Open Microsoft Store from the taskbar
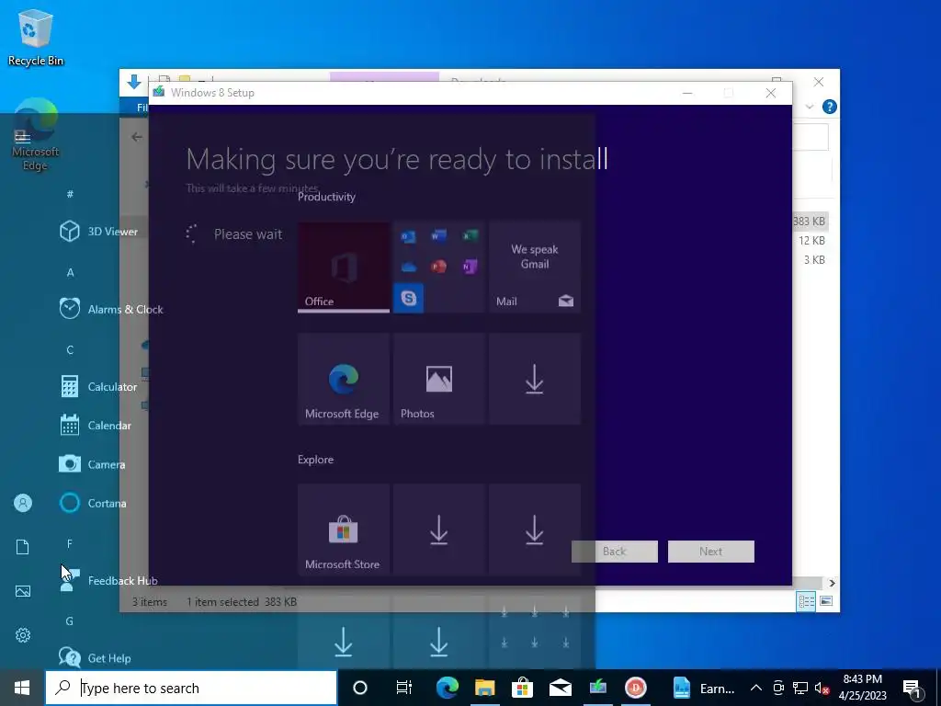This screenshot has width=941, height=706. (x=523, y=688)
